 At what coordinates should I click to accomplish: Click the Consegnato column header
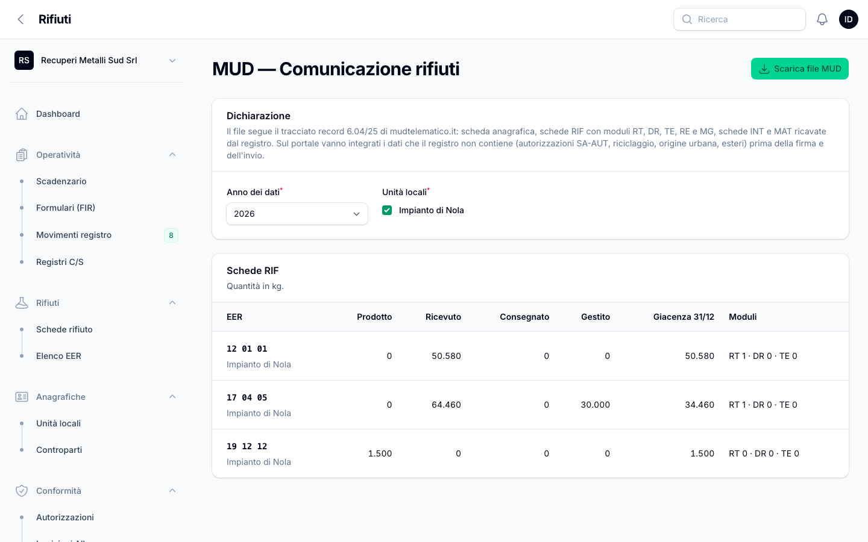click(x=524, y=317)
